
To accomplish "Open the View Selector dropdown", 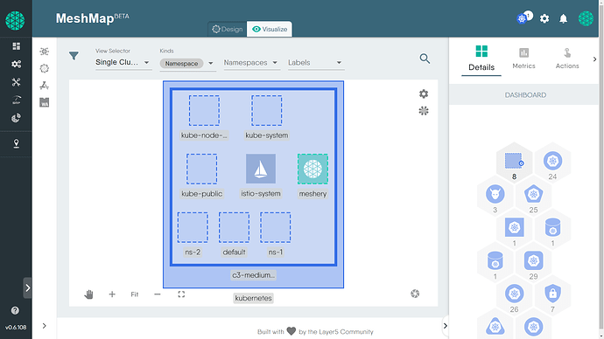I will click(x=123, y=62).
